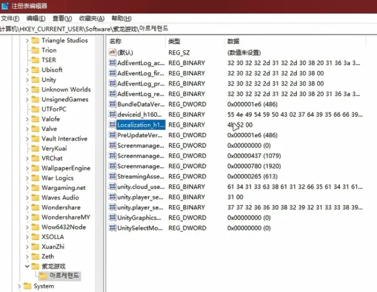Collapse the 紫龙游戏 registry key
Image resolution: width=377 pixels, height=292 pixels.
tap(26, 266)
